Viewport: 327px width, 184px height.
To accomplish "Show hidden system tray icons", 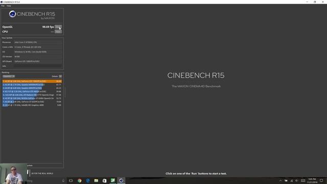I will point(281,180).
